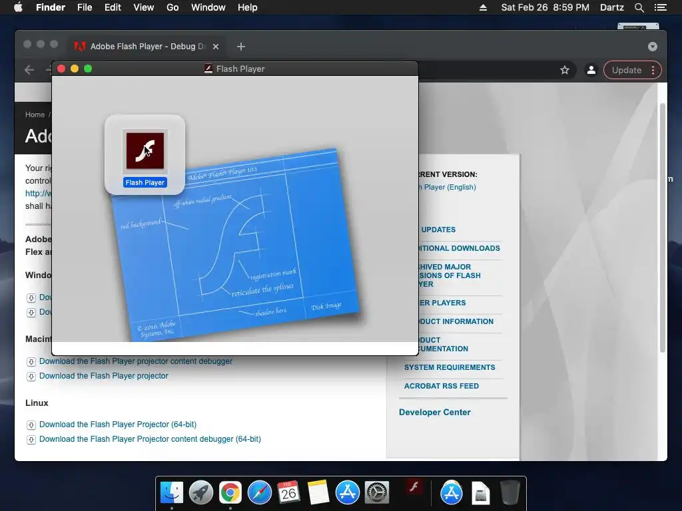This screenshot has height=511, width=682.
Task: Open the Window menu
Action: pos(208,7)
